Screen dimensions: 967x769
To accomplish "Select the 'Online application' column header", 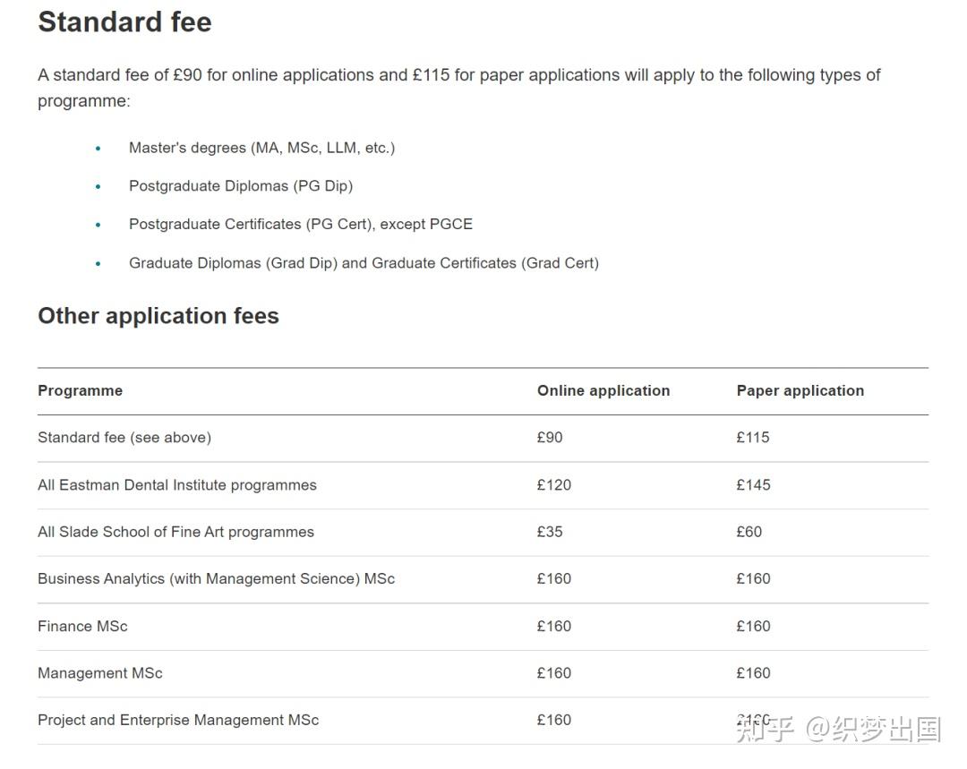I will [x=603, y=390].
